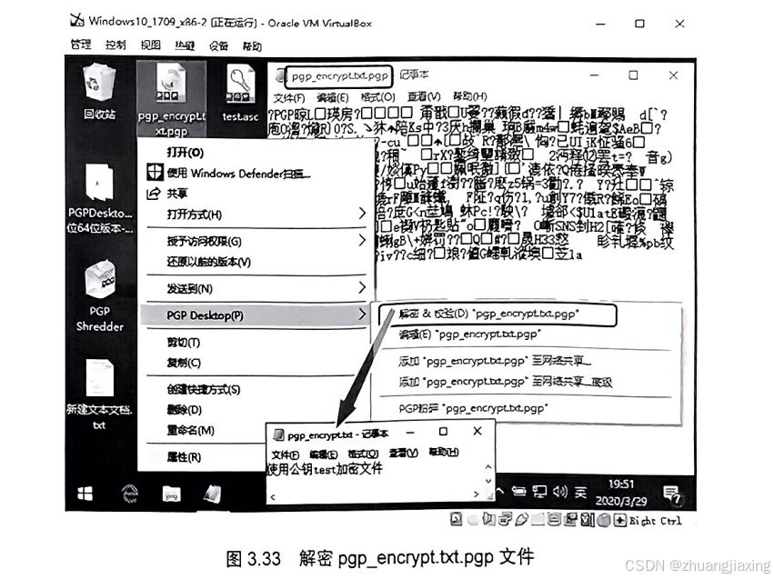774x579 pixels.
Task: Choose 打开(O) in the context menu
Action: click(x=186, y=153)
